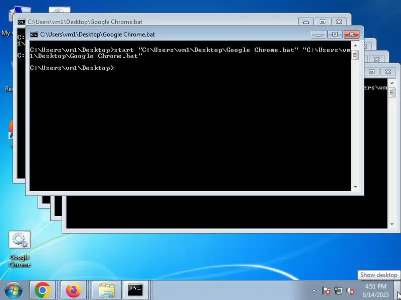
Task: Show hidden system tray icons arrow
Action: [314, 290]
